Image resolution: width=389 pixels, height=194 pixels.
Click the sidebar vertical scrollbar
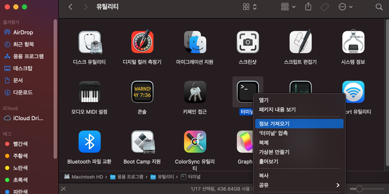click(55, 89)
